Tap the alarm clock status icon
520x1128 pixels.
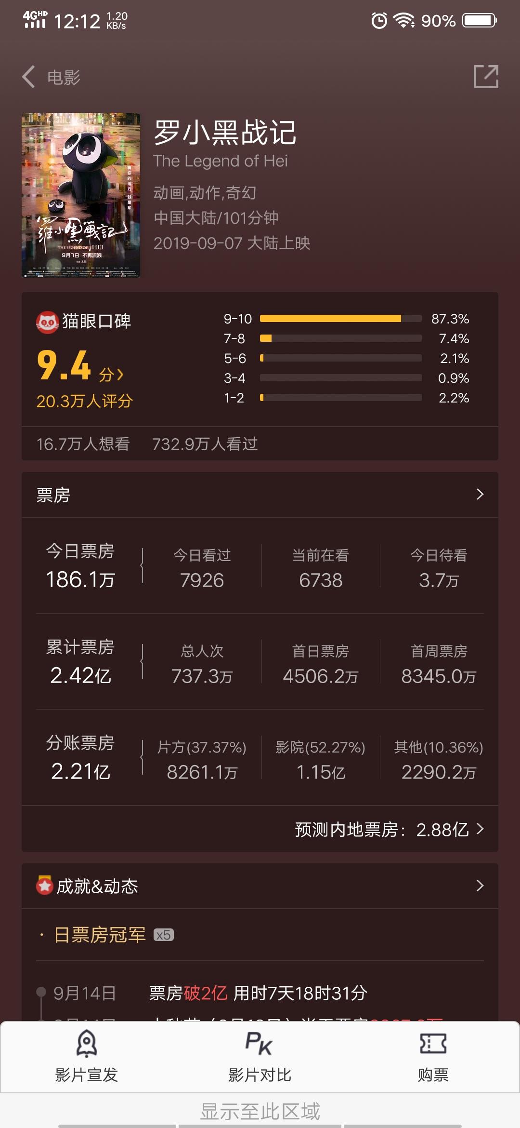379,21
